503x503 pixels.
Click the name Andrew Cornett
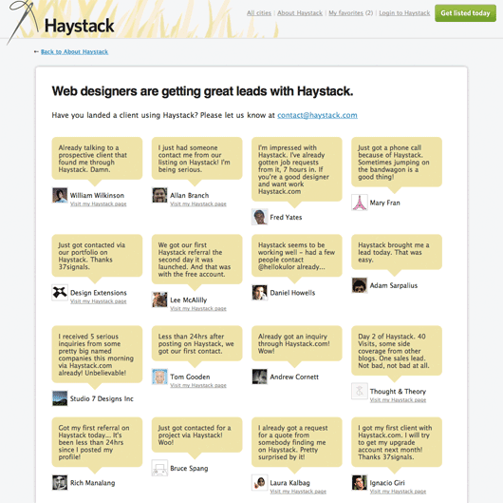click(294, 377)
